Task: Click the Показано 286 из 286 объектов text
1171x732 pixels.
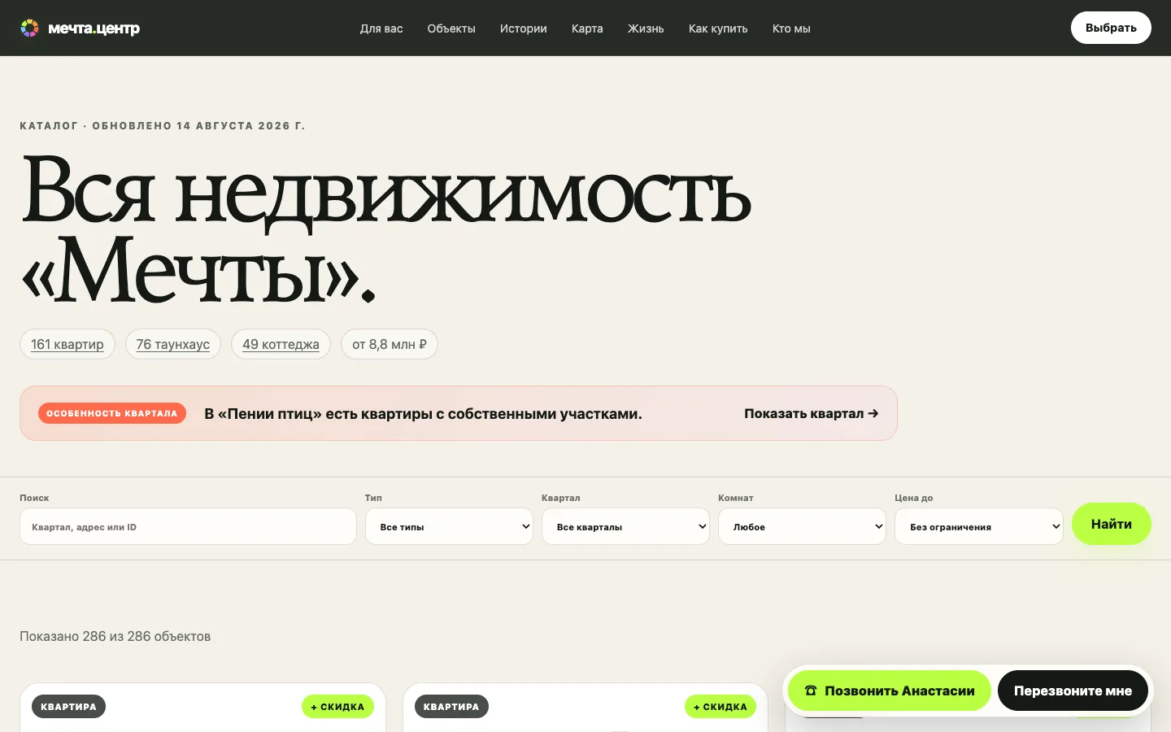Action: click(115, 636)
